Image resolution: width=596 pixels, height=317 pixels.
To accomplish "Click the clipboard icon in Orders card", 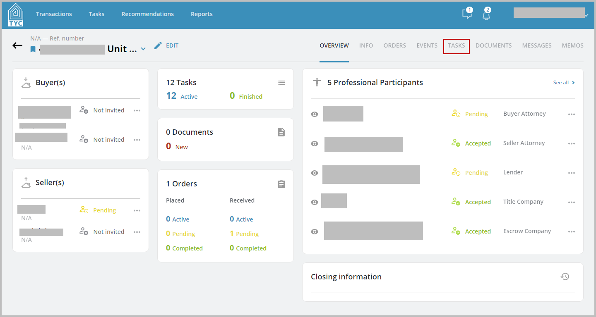I will pos(281,184).
